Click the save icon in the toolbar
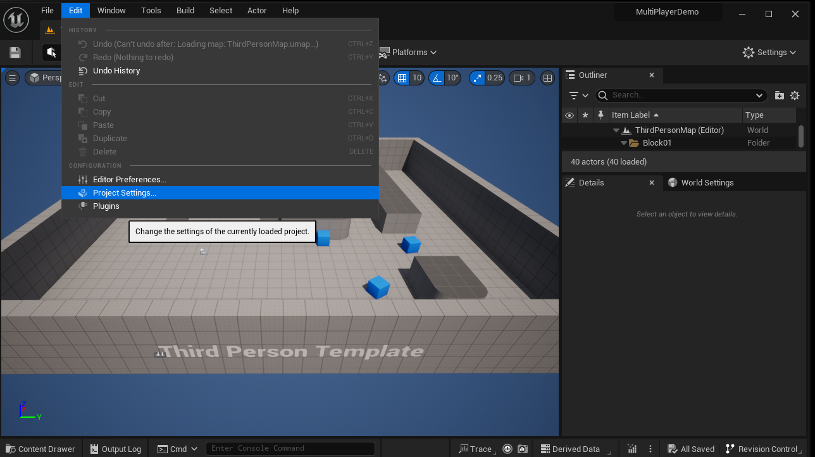The image size is (815, 457). click(x=15, y=53)
